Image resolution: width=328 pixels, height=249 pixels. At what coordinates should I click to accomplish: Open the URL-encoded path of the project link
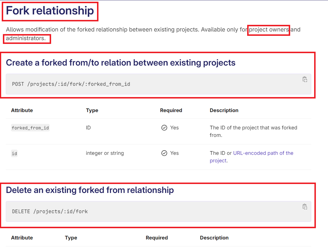coord(263,153)
